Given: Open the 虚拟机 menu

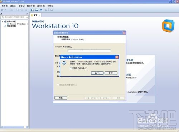Looking at the screenshot, I should pyautogui.click(x=31, y=6).
